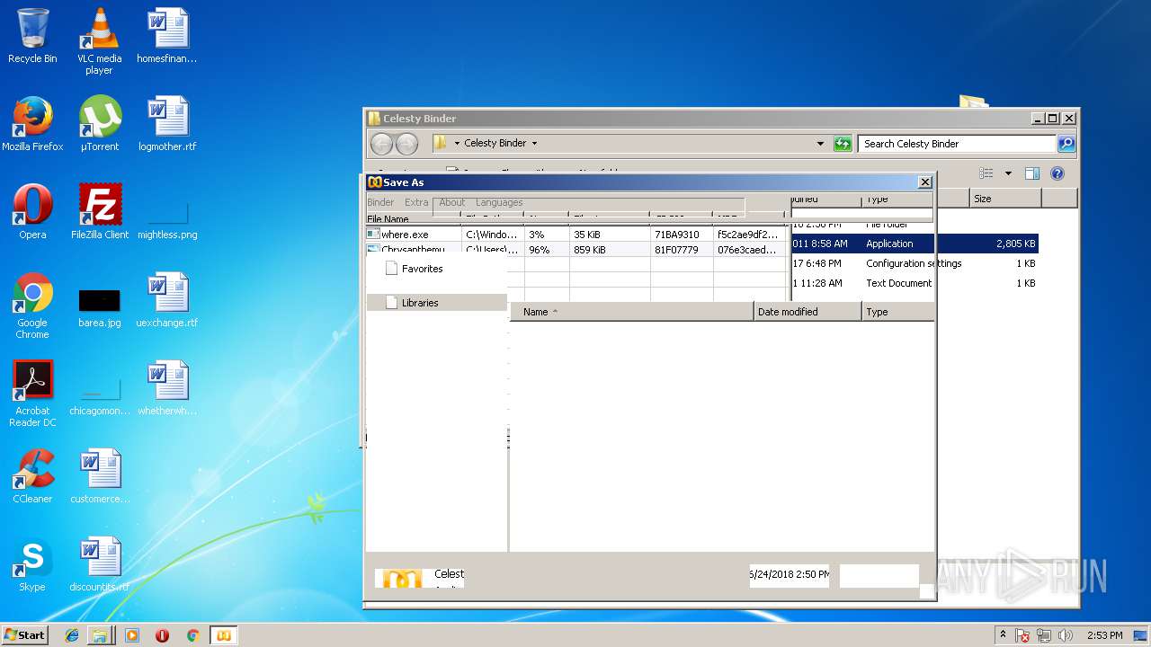Screen dimensions: 1151x647
Task: Open Acrobat Reader DC shortcut
Action: [x=32, y=394]
